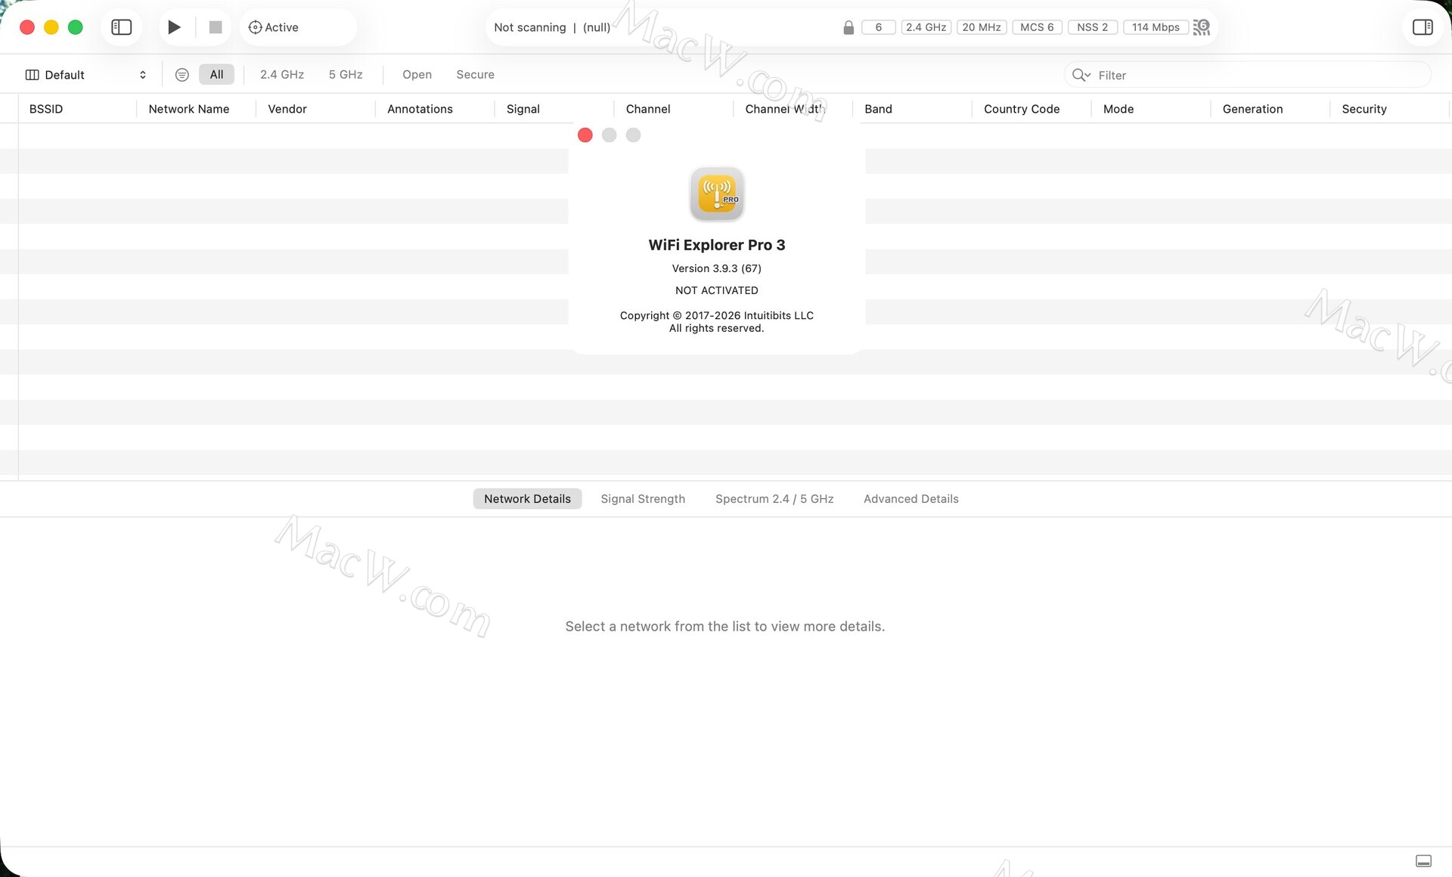Click the bottom-right panel toggle icon
The image size is (1452, 877).
[1423, 861]
